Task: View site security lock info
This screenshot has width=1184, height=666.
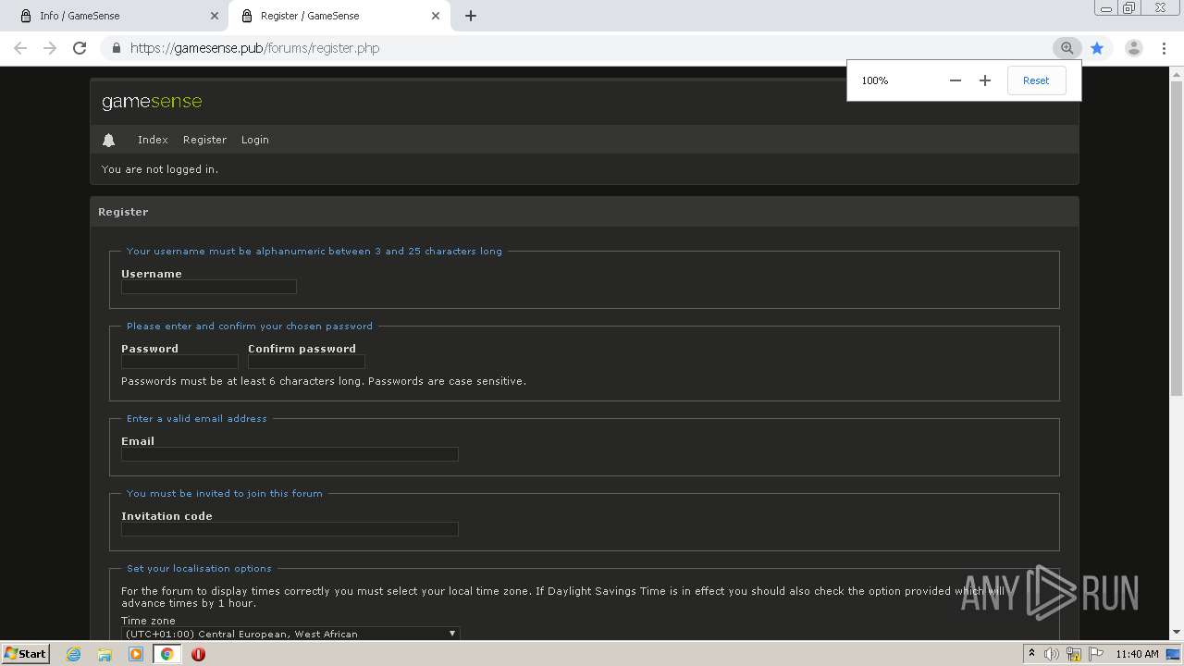Action: coord(116,48)
